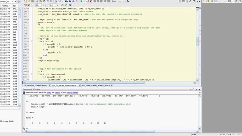242x136 pixels.
Task: Switch to Multi_beetle_tracking_student_dave.m tab
Action: click(x=96, y=85)
